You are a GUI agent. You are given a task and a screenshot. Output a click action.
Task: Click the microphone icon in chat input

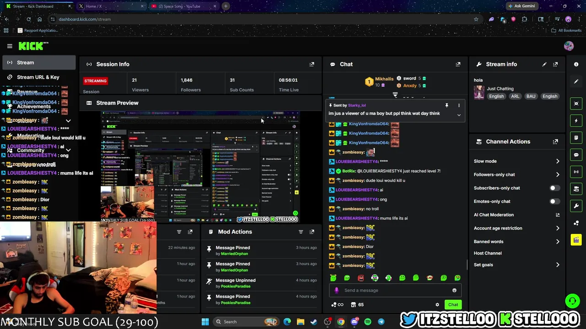click(x=336, y=290)
